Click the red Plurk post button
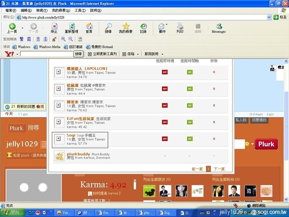 click(266, 144)
